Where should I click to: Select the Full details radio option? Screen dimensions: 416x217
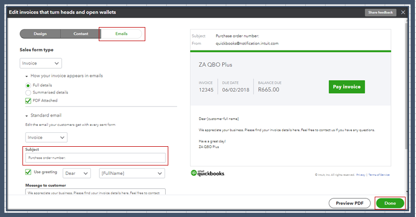28,85
